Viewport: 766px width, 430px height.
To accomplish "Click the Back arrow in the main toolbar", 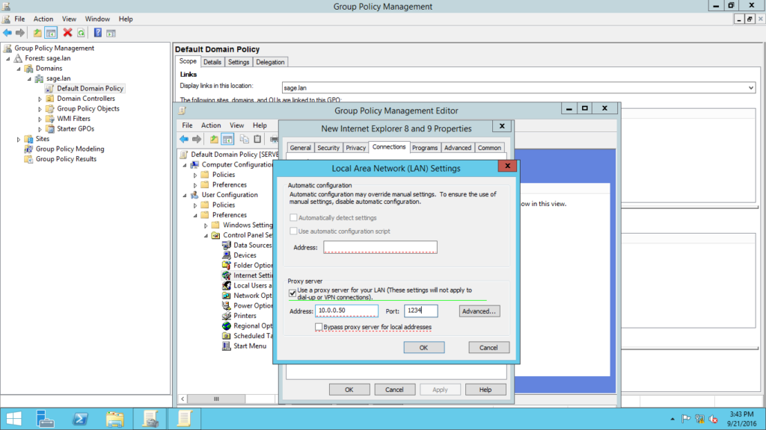I will (x=7, y=33).
